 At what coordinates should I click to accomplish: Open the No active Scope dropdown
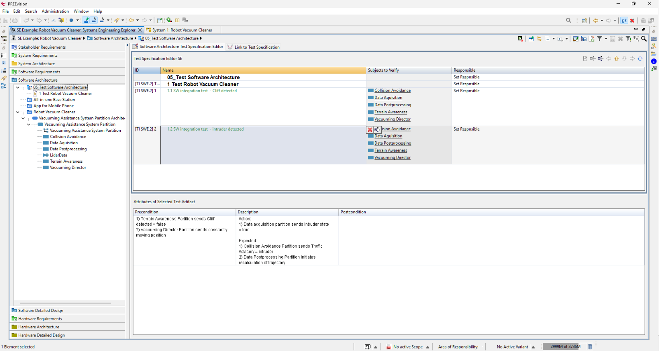[x=428, y=347]
